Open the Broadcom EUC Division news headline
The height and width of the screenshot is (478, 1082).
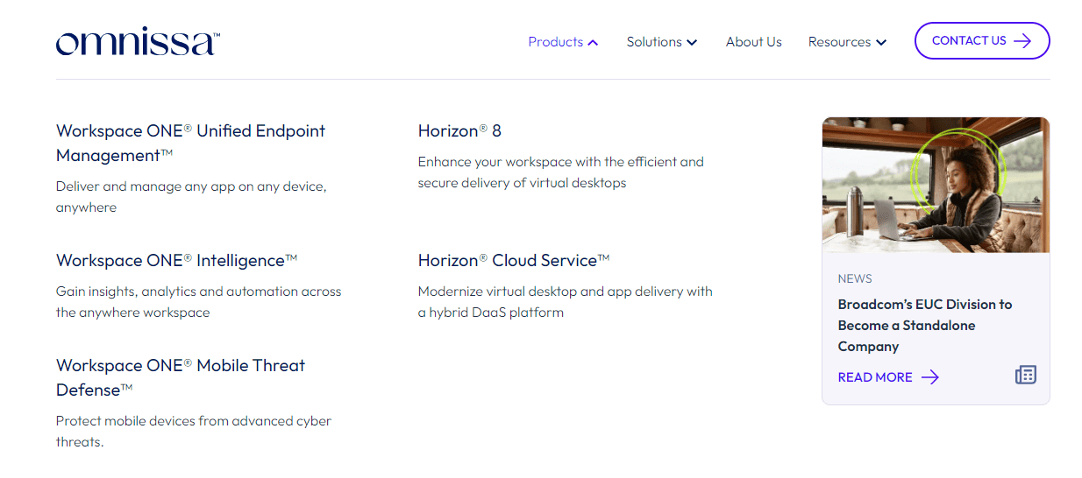point(924,325)
